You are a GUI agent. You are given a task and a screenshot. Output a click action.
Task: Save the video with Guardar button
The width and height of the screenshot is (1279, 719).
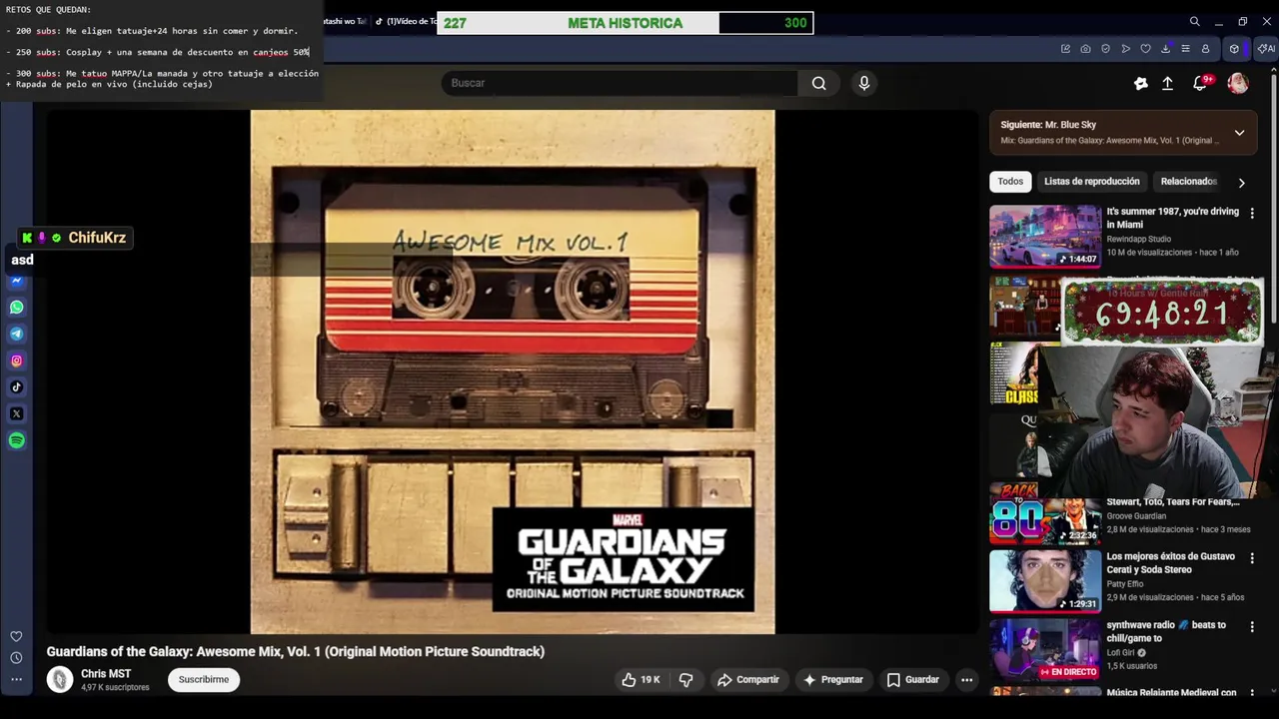coord(913,680)
